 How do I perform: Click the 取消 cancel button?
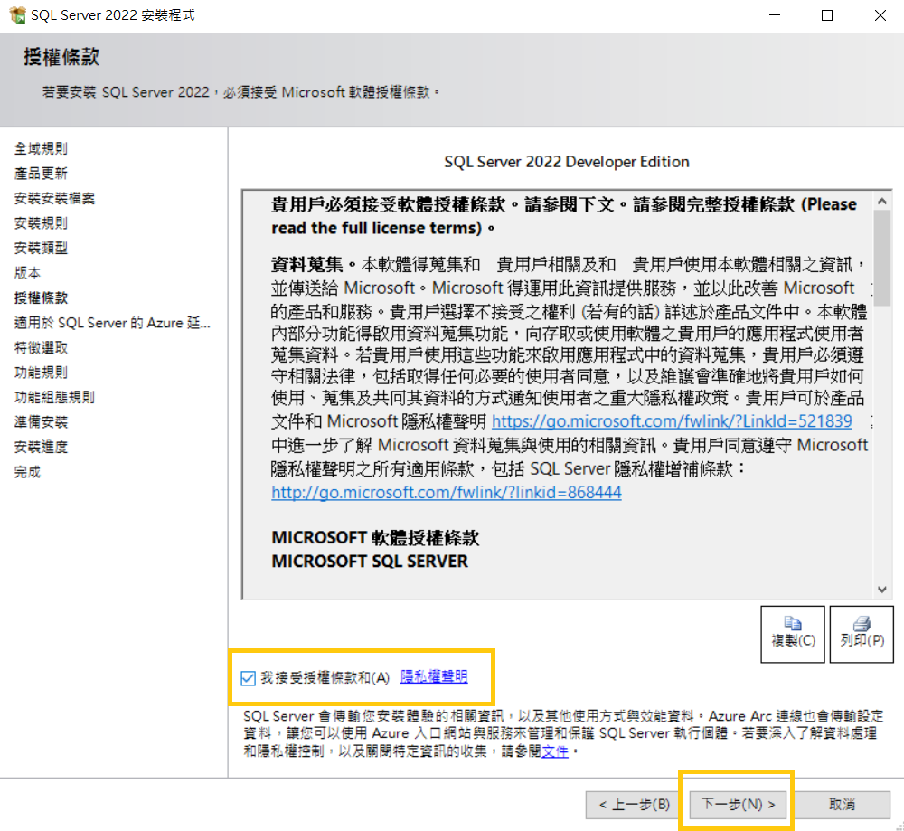coord(842,805)
